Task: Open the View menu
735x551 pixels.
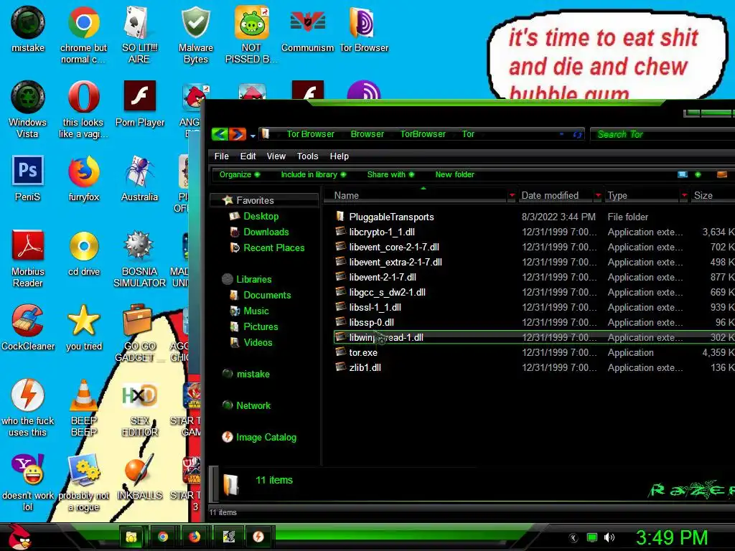Action: click(276, 156)
